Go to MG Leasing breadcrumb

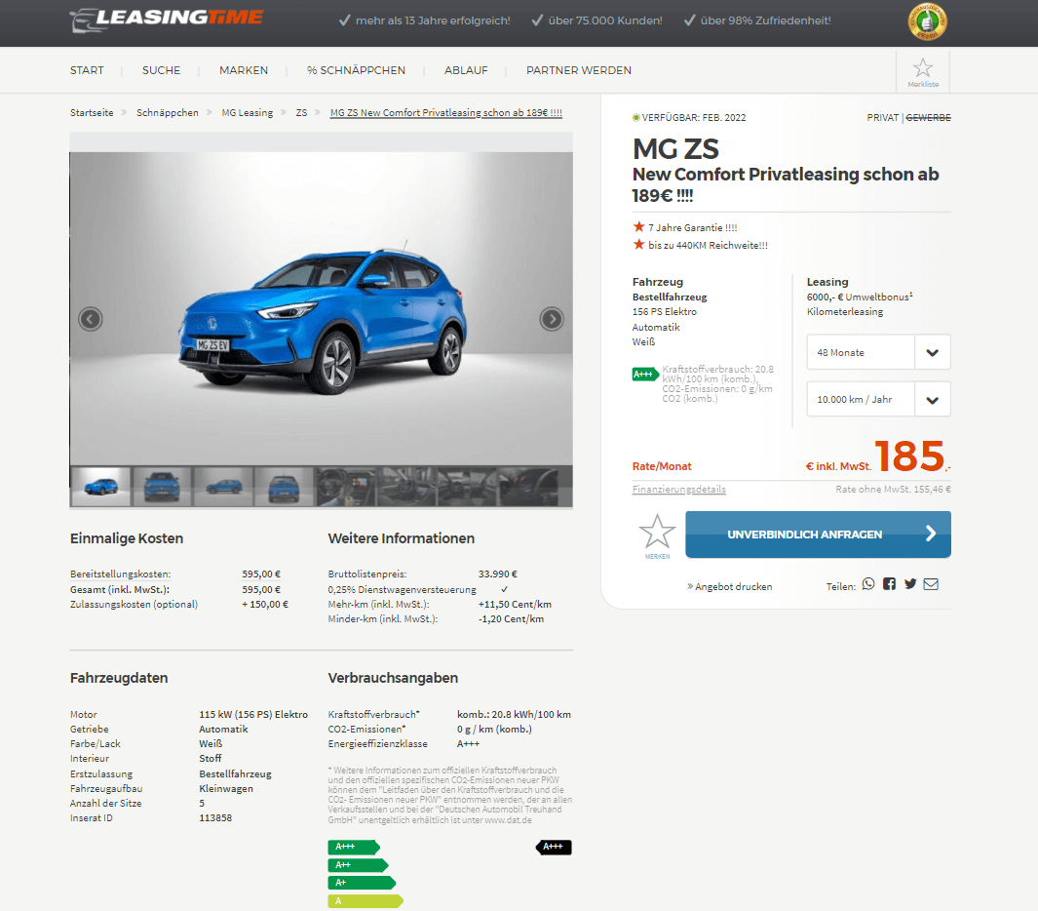pyautogui.click(x=247, y=112)
